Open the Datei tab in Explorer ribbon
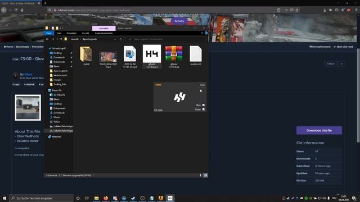The width and height of the screenshot is (360, 202). point(49,33)
